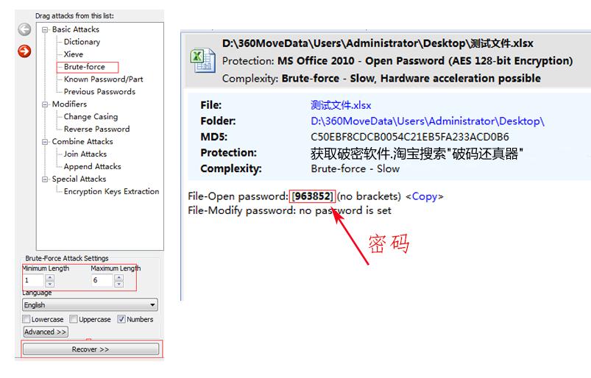Viewport: 591px width, 378px height.
Task: Select Encryption Keys Extraction item
Action: pyautogui.click(x=111, y=191)
